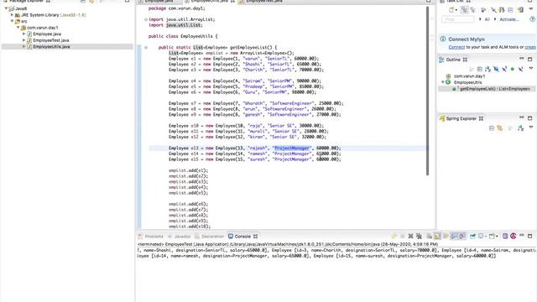Screen dimensions: 537x302
Task: Click in Task List Find field
Action: tap(457, 19)
